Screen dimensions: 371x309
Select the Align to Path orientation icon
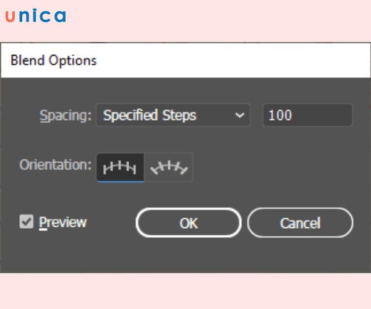click(169, 167)
